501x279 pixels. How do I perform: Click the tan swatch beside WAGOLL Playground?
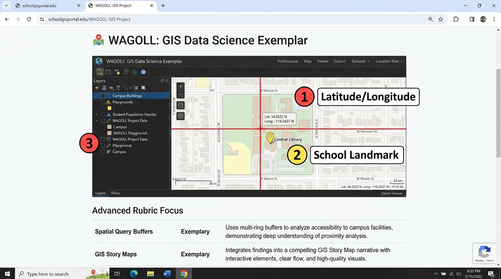pyautogui.click(x=109, y=133)
